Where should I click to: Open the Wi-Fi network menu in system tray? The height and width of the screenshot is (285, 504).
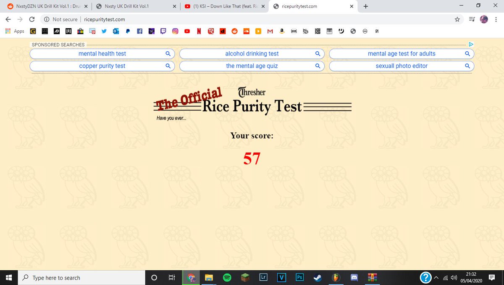(x=445, y=277)
